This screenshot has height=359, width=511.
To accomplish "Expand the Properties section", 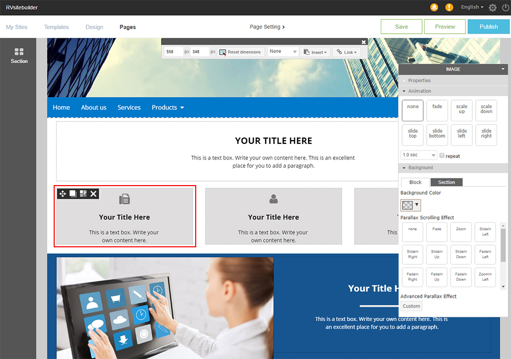I will tap(419, 81).
